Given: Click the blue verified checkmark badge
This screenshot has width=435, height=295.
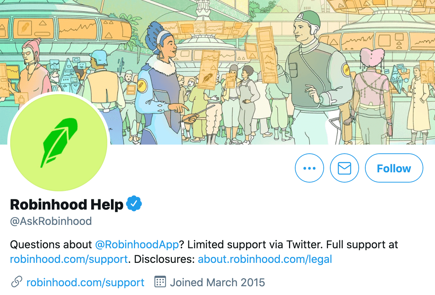Looking at the screenshot, I should [134, 203].
